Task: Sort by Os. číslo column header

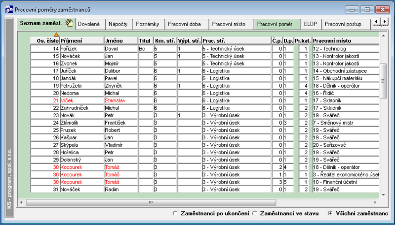Action: [x=45, y=41]
